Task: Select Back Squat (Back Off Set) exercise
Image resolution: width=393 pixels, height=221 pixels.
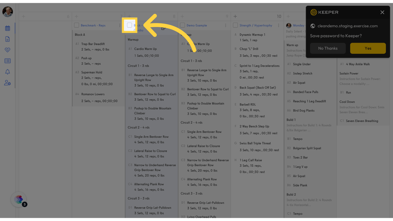Action: [257, 87]
